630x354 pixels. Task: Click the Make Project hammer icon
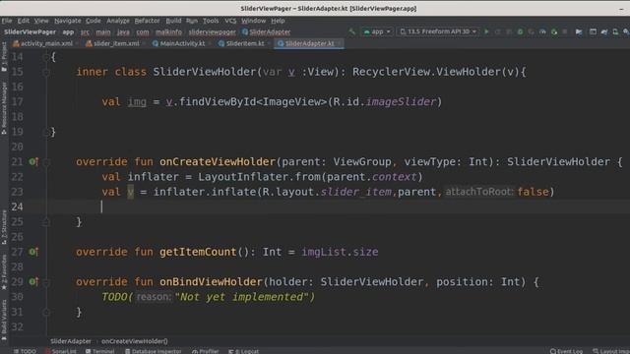click(x=352, y=31)
